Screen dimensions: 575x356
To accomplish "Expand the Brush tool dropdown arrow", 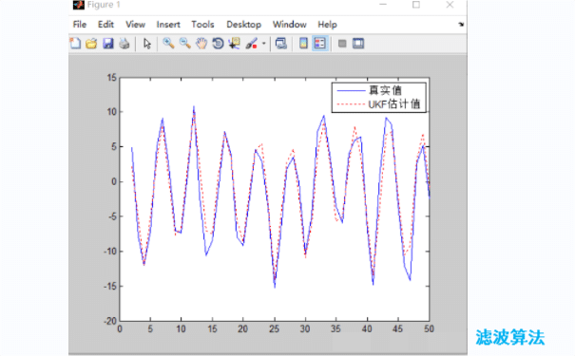I will 263,44.
